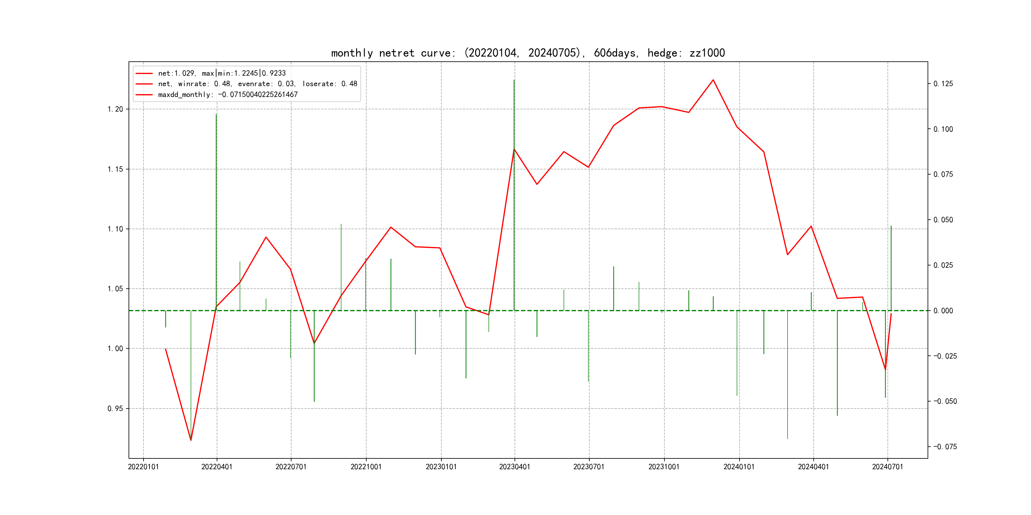Screen dimensions: 1031x515
Task: Click the 0.050 right axis label
Action: tap(943, 220)
